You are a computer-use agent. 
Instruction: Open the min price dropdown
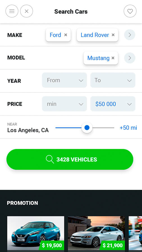pos(64,104)
